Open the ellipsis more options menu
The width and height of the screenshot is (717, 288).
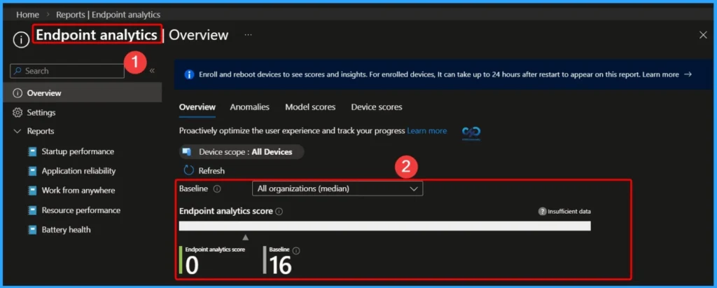point(248,35)
